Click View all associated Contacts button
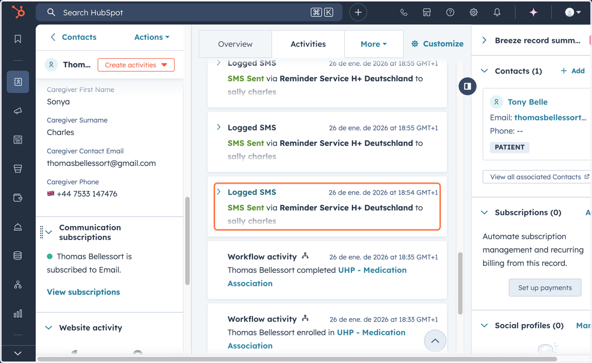Screen dimensions: 592x363 [536, 177]
